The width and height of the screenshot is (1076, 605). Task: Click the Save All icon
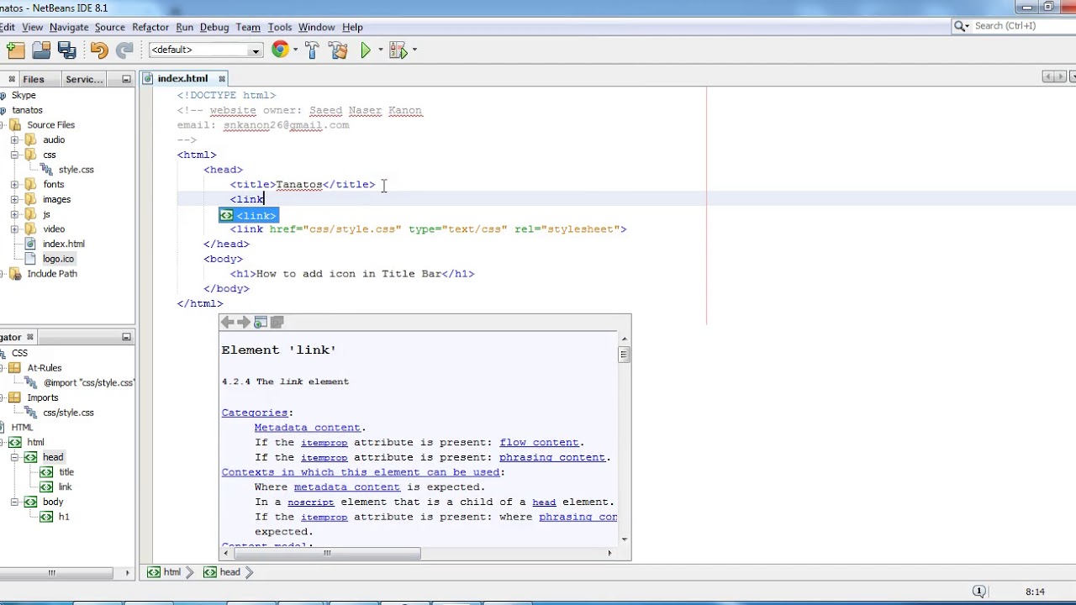pos(66,50)
